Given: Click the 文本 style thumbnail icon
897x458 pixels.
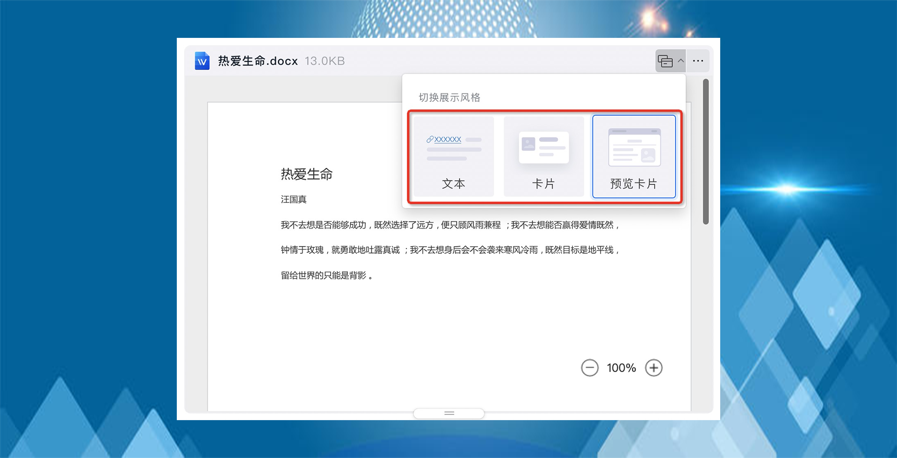Looking at the screenshot, I should coord(453,147).
